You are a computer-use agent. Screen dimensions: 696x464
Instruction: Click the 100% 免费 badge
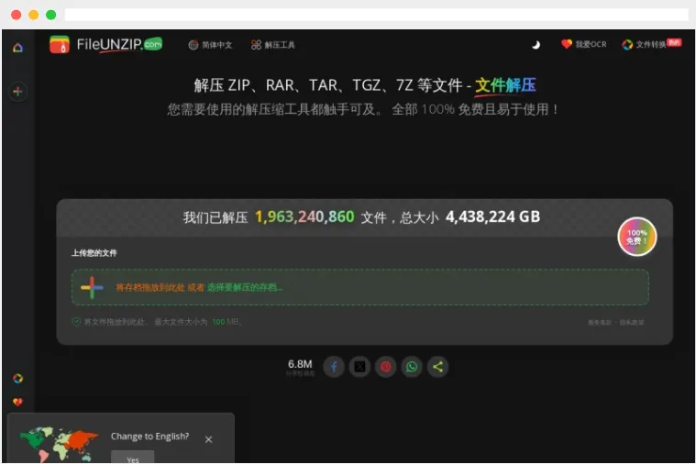[637, 237]
